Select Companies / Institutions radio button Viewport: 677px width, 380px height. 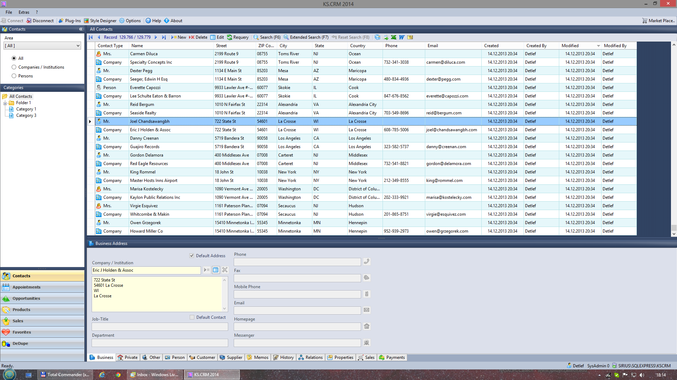[13, 67]
